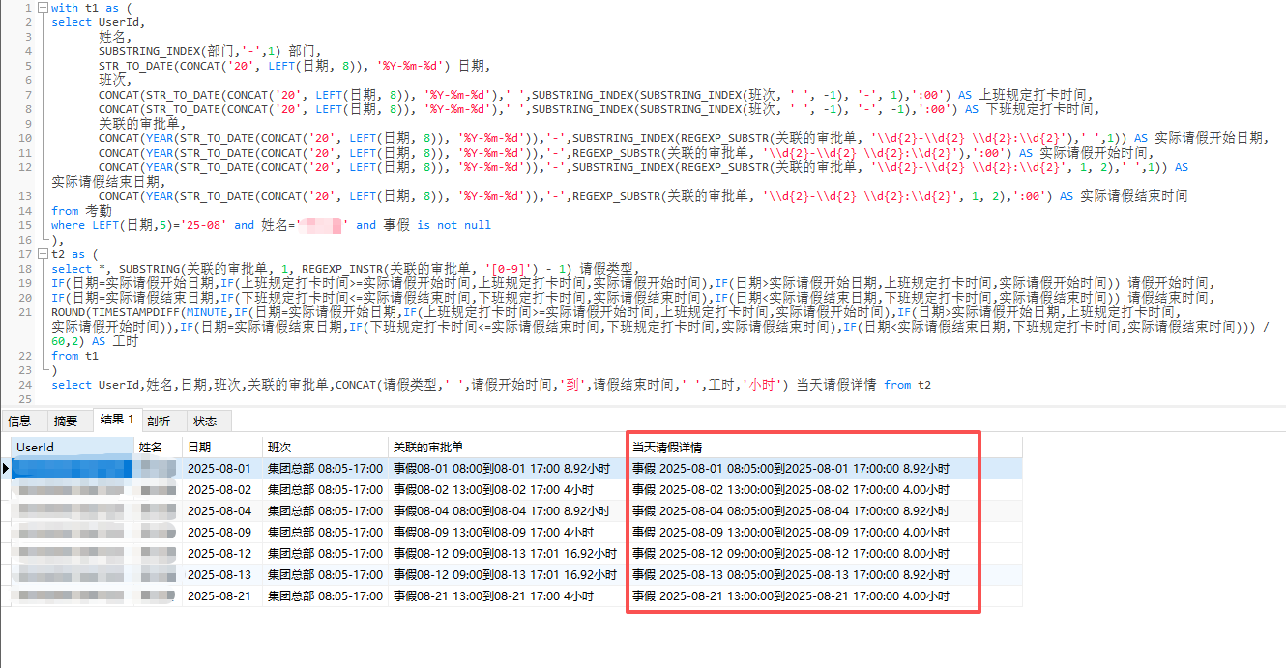This screenshot has width=1286, height=668.
Task: Click the 日期 column header
Action: (221, 447)
